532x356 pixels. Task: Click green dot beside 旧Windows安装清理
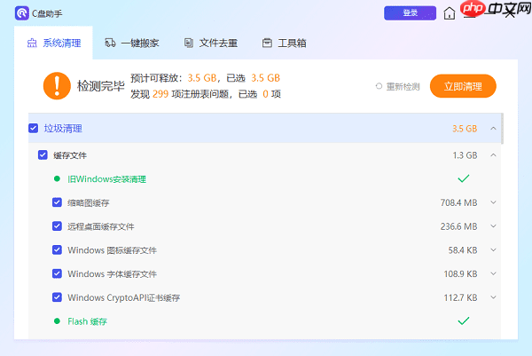pos(57,178)
